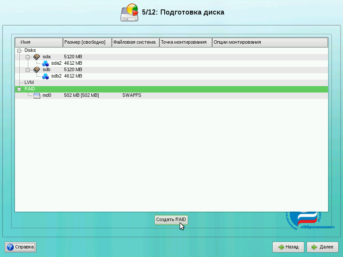Click the Точка монтирования column header
The image size is (343, 257).
pyautogui.click(x=185, y=42)
